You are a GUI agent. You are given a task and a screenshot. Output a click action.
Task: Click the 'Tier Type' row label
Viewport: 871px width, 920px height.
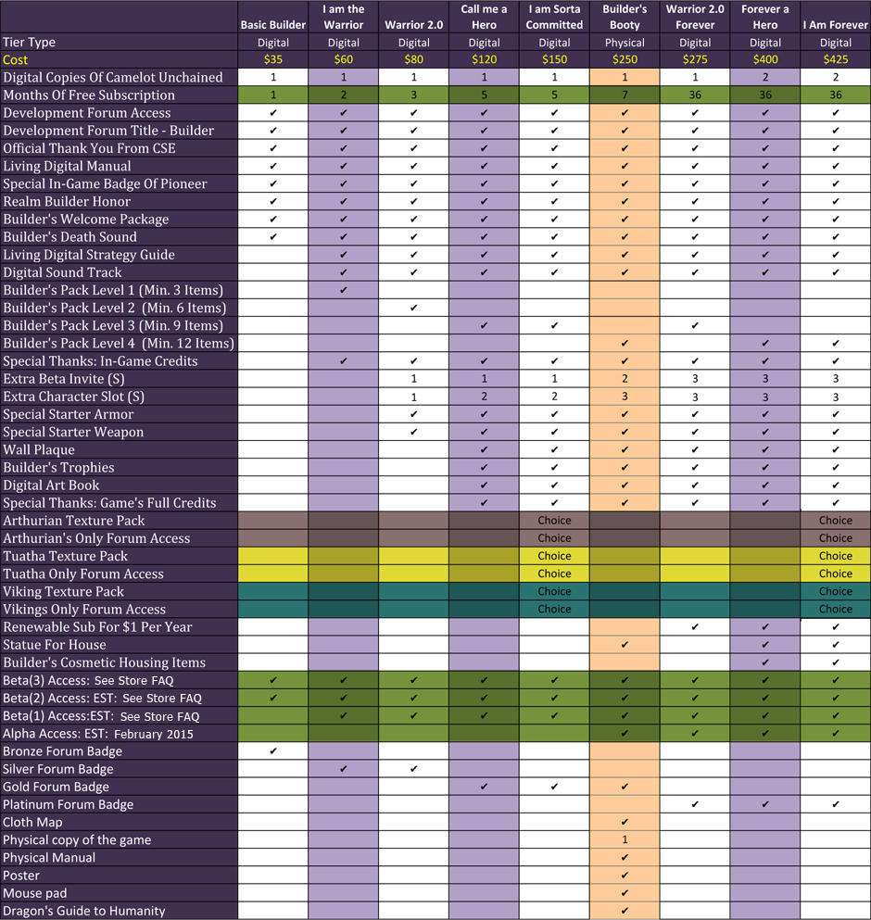point(29,43)
